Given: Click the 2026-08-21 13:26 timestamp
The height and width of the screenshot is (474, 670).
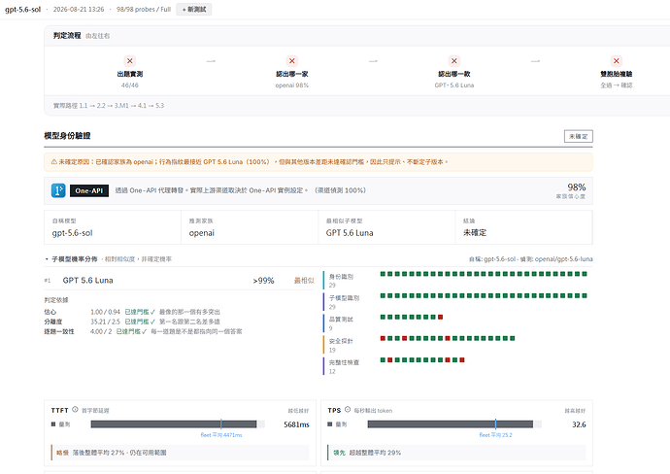Looking at the screenshot, I should [x=79, y=10].
